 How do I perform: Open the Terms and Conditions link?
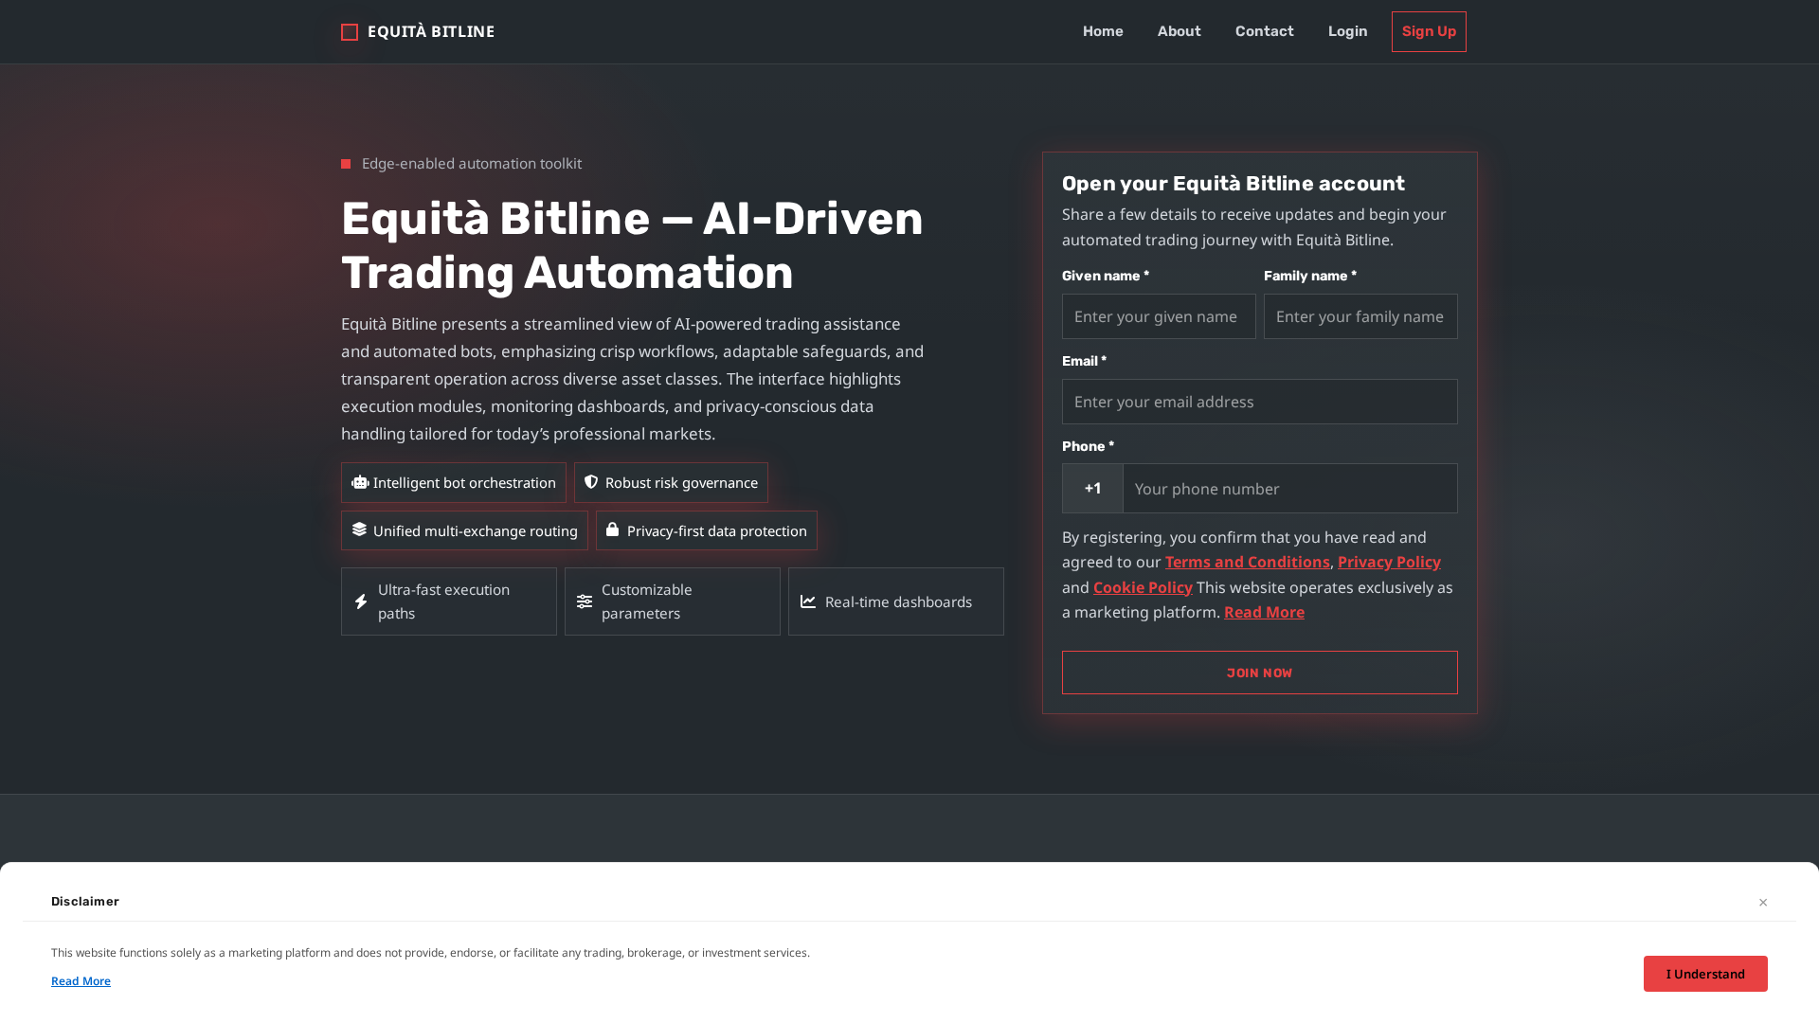click(1247, 561)
